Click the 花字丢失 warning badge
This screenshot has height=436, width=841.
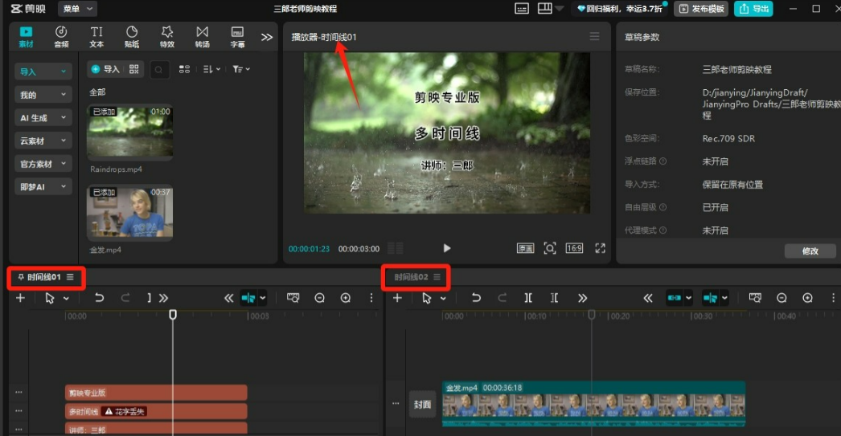coord(125,411)
